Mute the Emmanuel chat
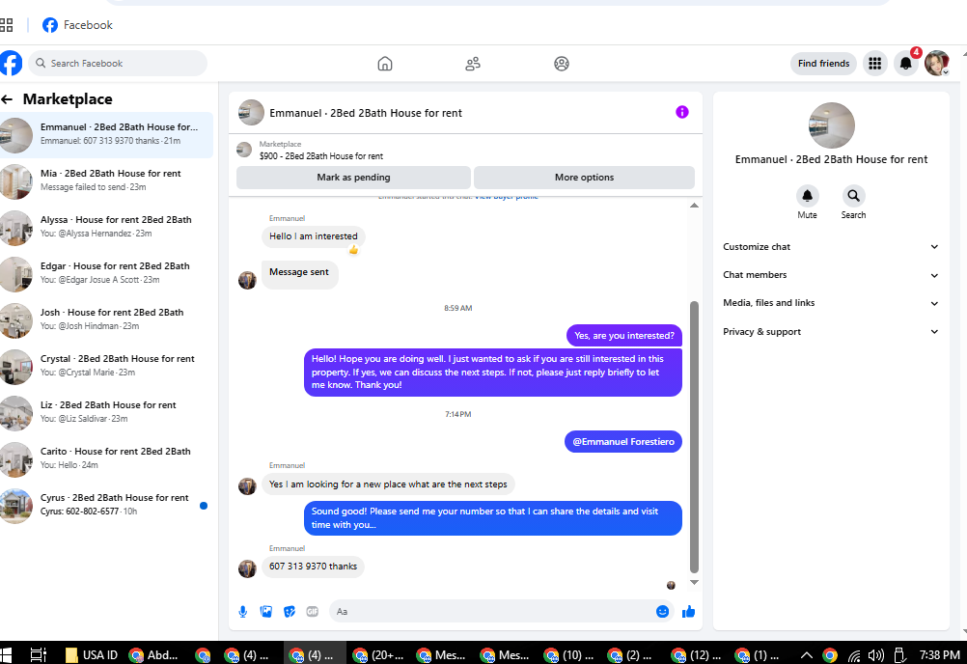 coord(807,196)
